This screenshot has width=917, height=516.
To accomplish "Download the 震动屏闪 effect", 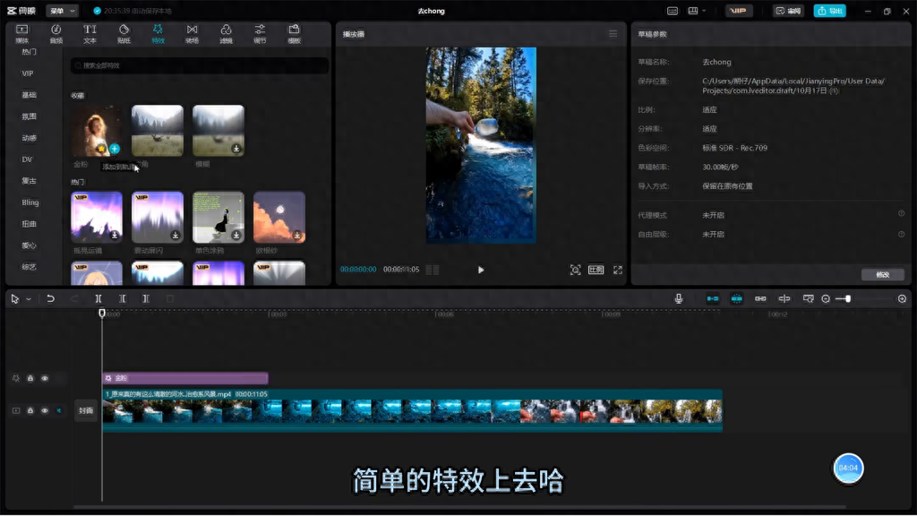I will 176,236.
